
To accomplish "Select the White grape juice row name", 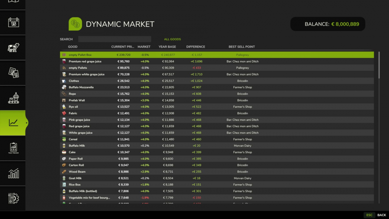I will [81, 133].
